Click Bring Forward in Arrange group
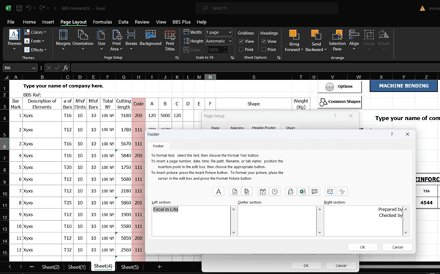The height and width of the screenshot is (274, 440). point(294,41)
